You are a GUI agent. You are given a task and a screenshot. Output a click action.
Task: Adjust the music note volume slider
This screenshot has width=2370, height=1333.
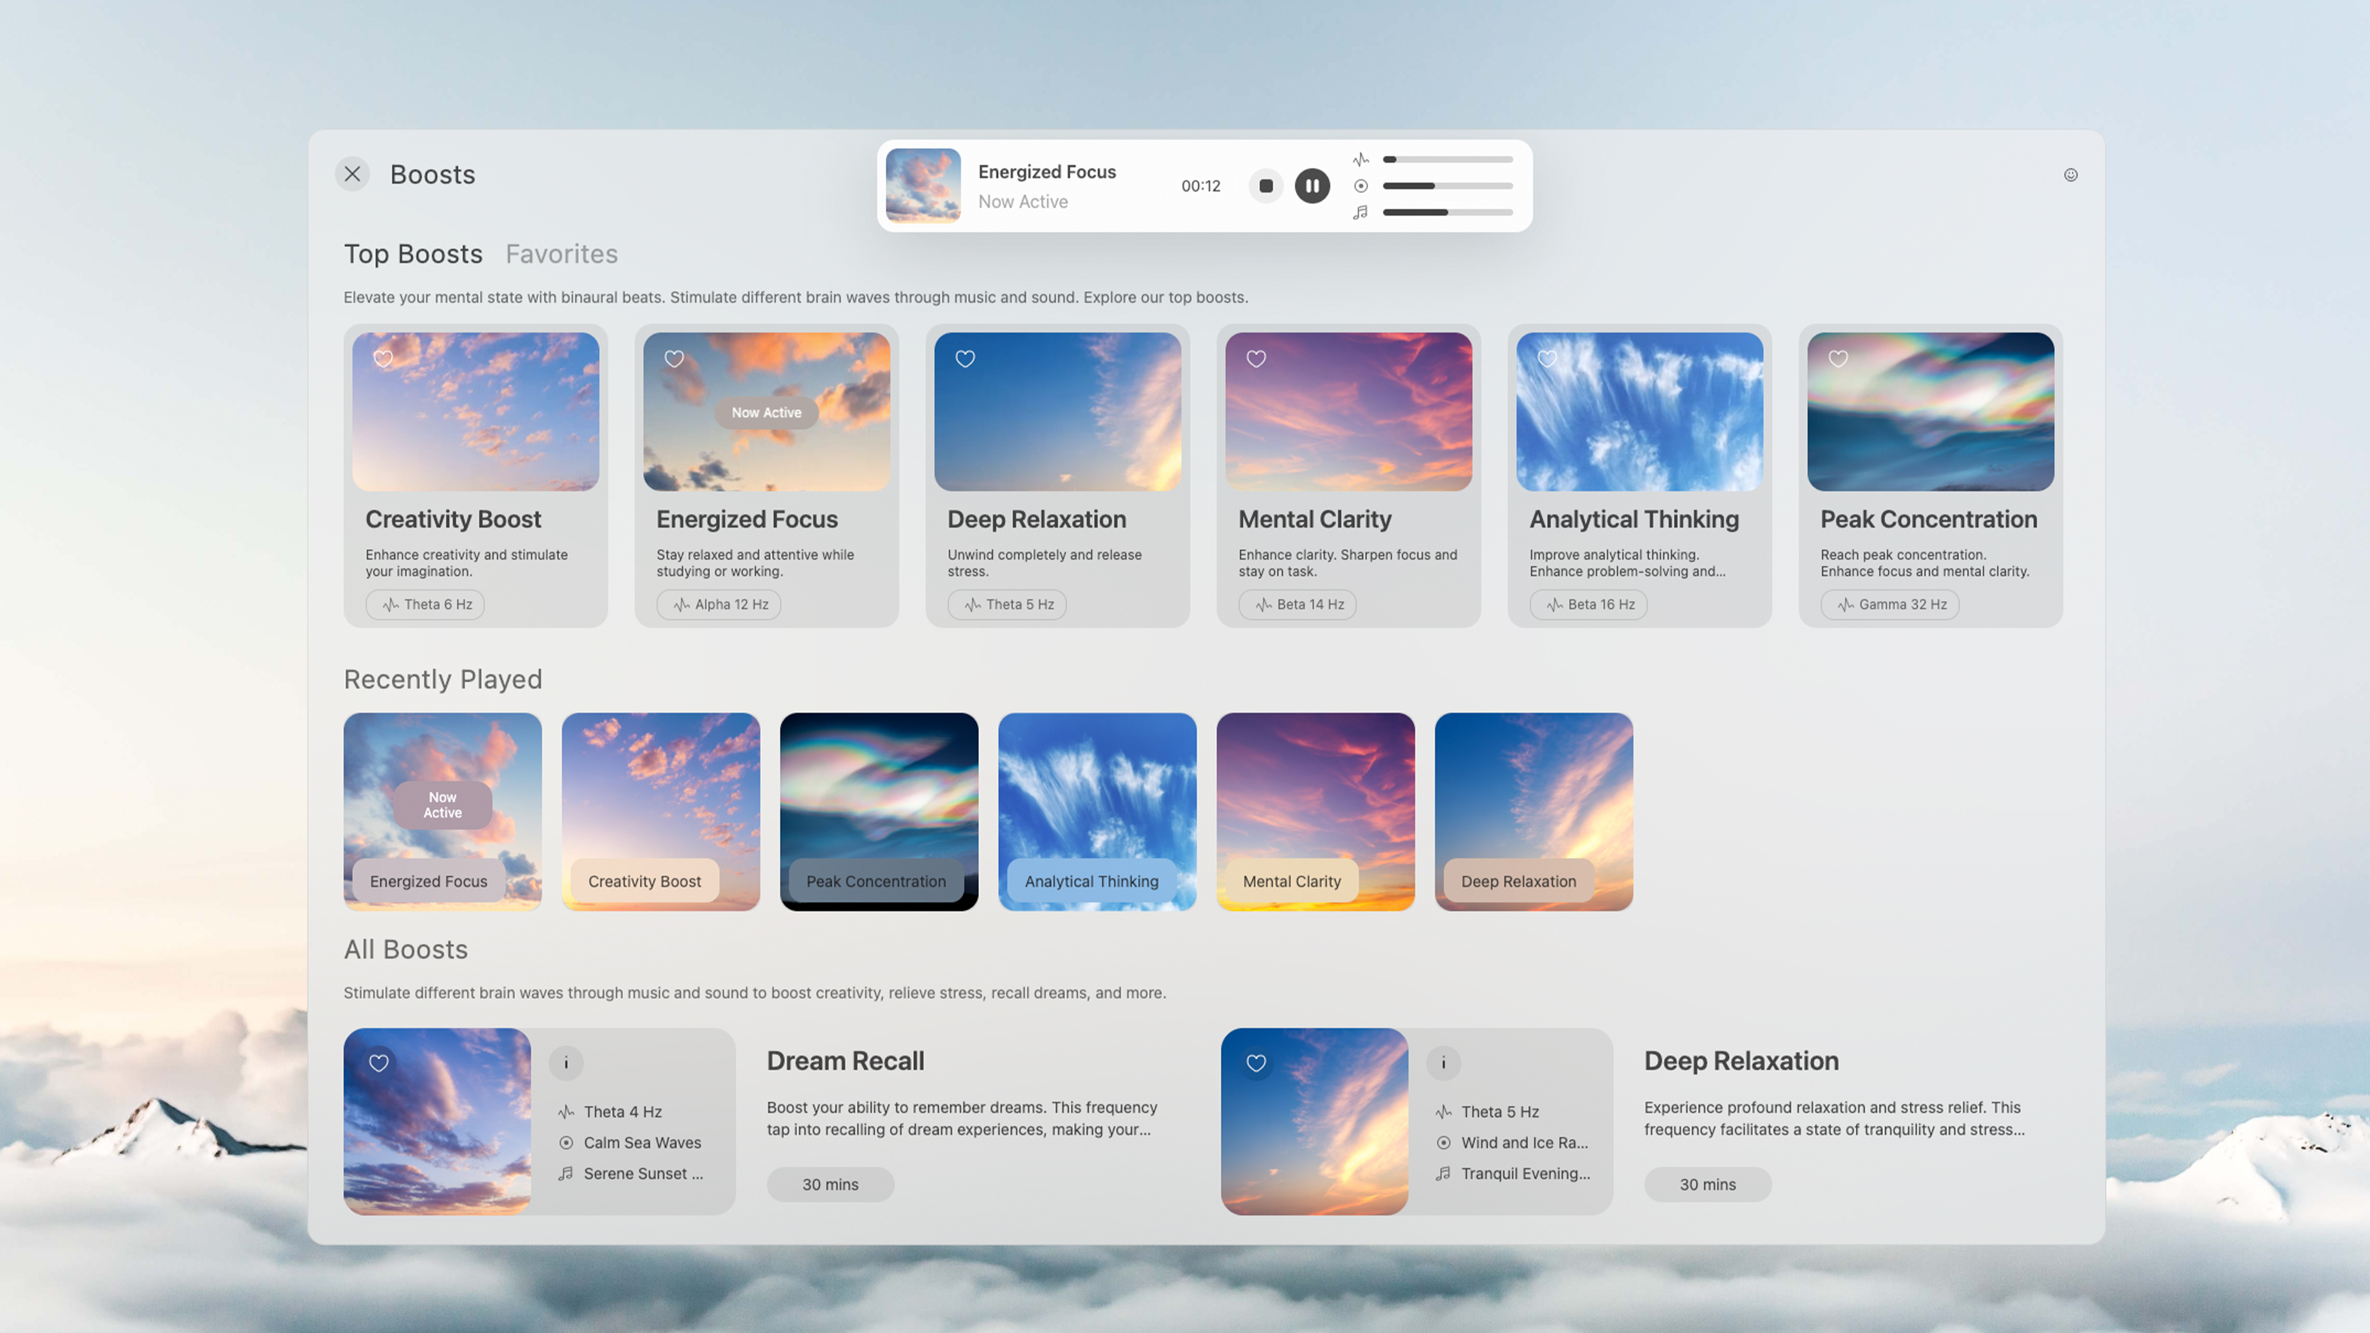tap(1447, 212)
